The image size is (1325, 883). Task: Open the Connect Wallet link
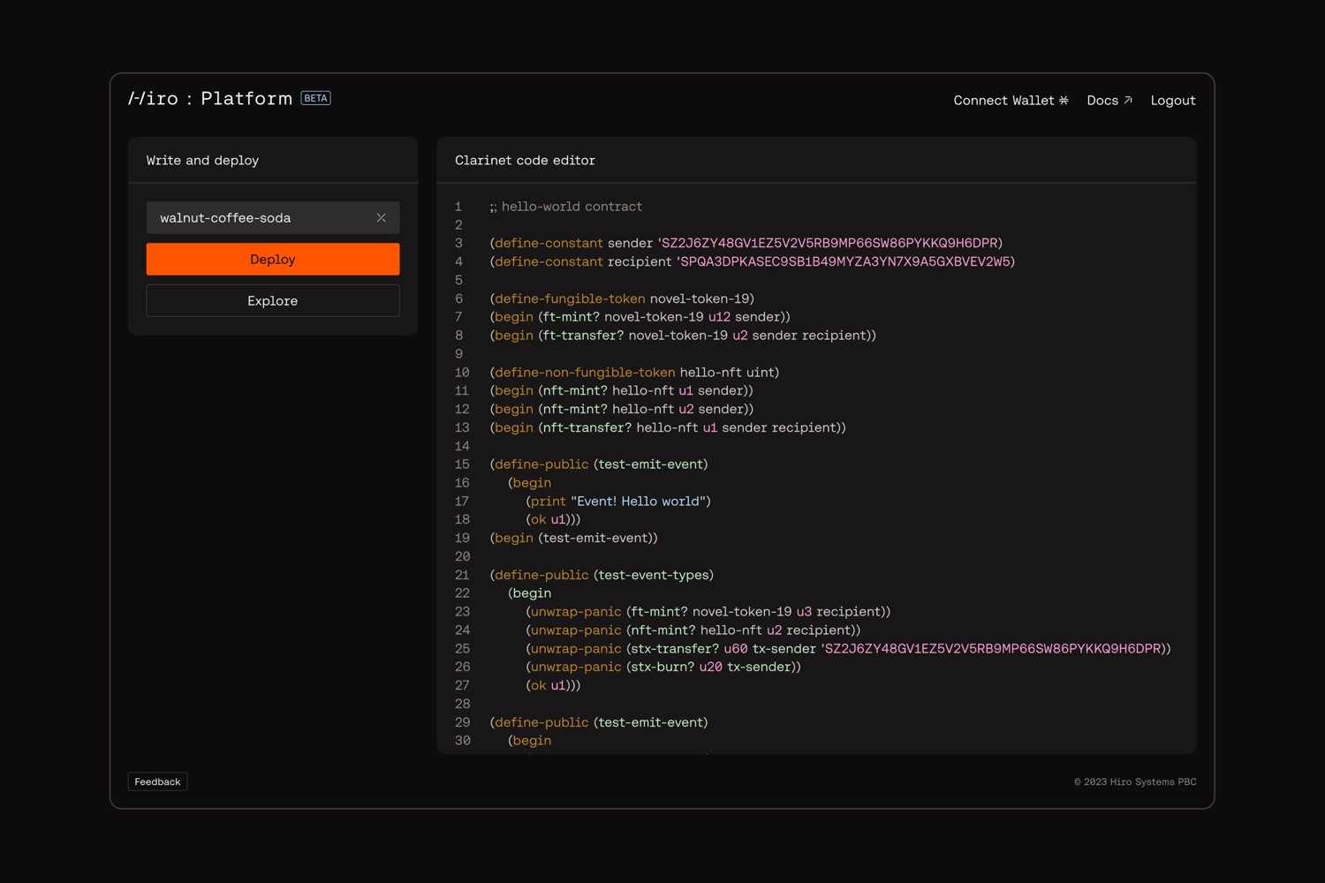[1003, 101]
